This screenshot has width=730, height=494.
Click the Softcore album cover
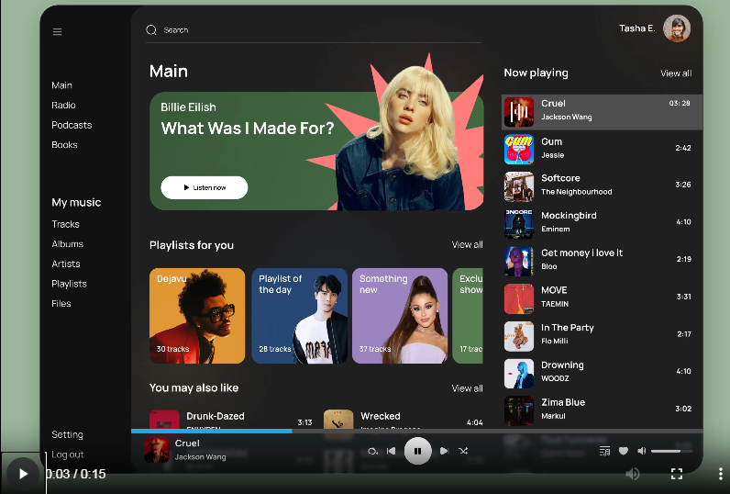pos(519,186)
